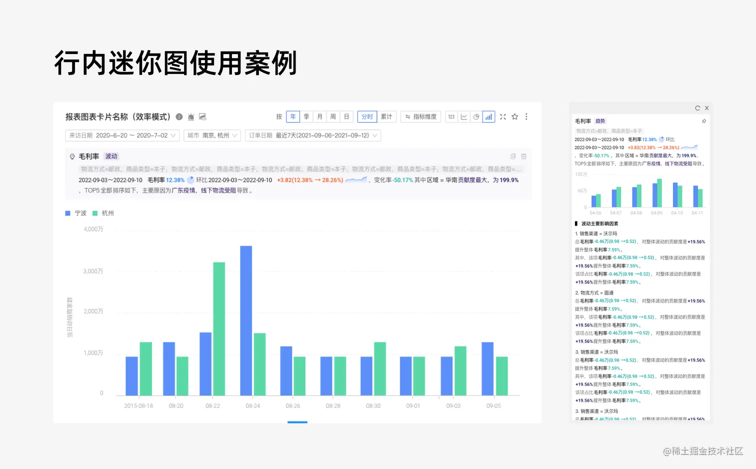The width and height of the screenshot is (756, 469).
Task: Select 季 granularity
Action: tap(306, 116)
